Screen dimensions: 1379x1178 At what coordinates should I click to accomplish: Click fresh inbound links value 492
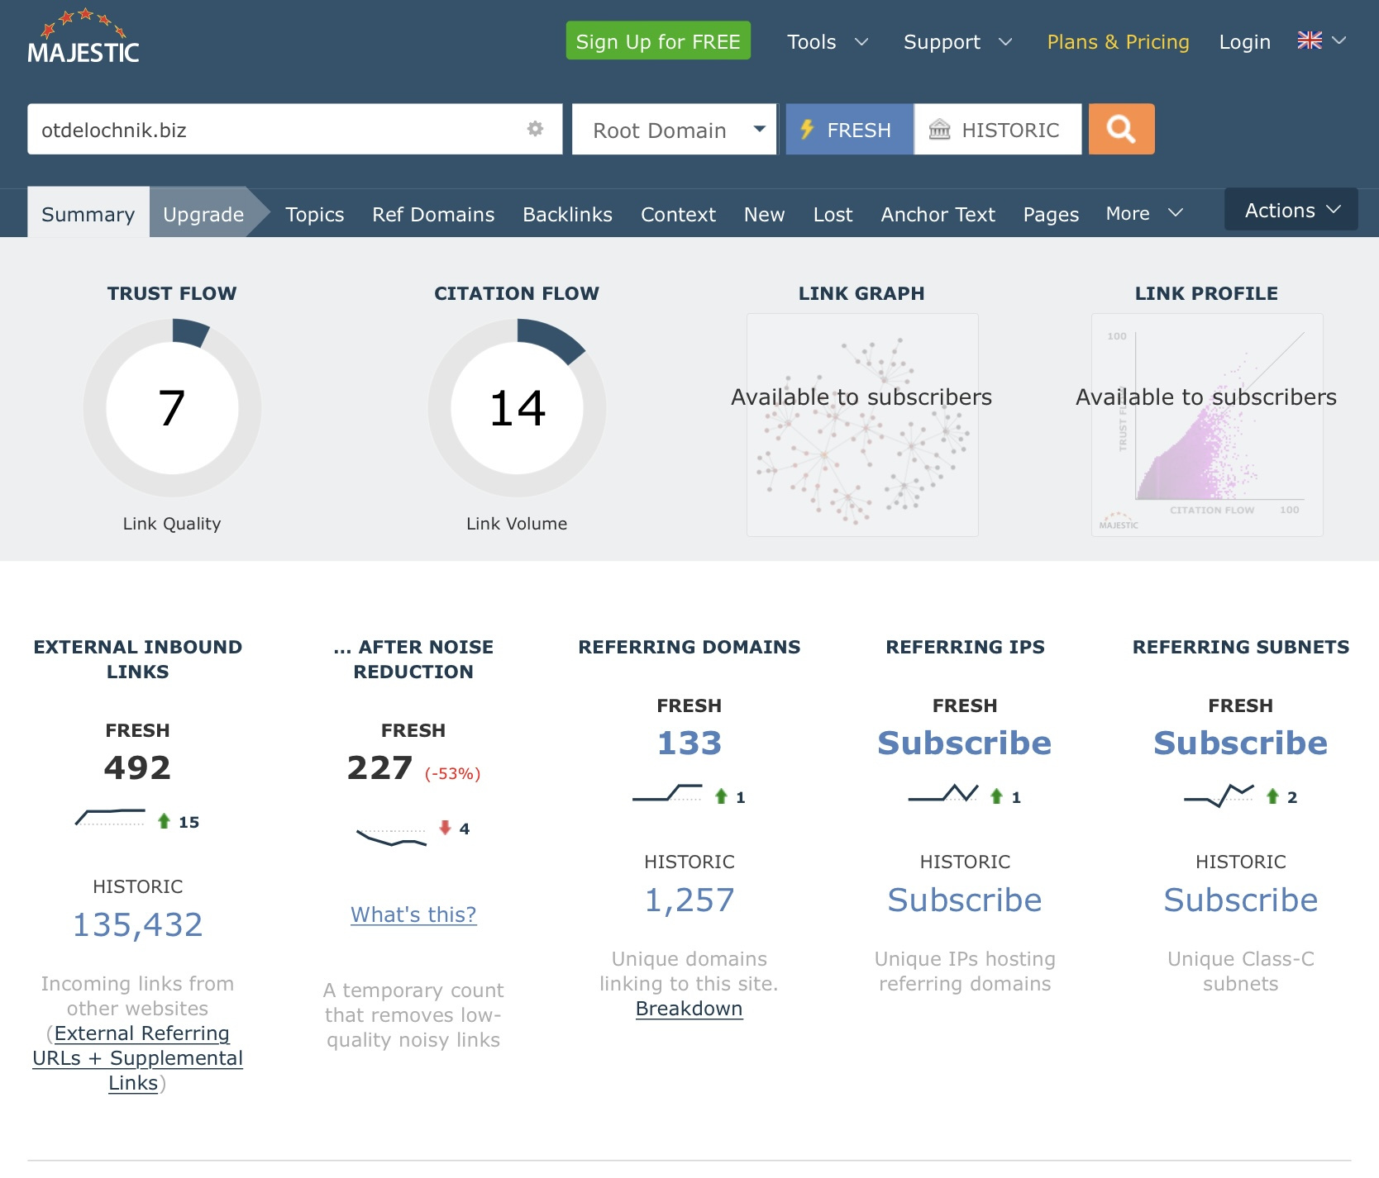tap(137, 767)
